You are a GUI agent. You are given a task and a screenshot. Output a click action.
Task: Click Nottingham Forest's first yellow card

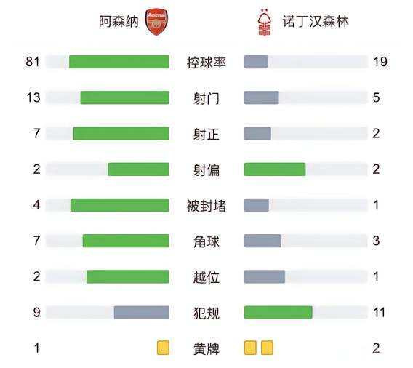(250, 348)
